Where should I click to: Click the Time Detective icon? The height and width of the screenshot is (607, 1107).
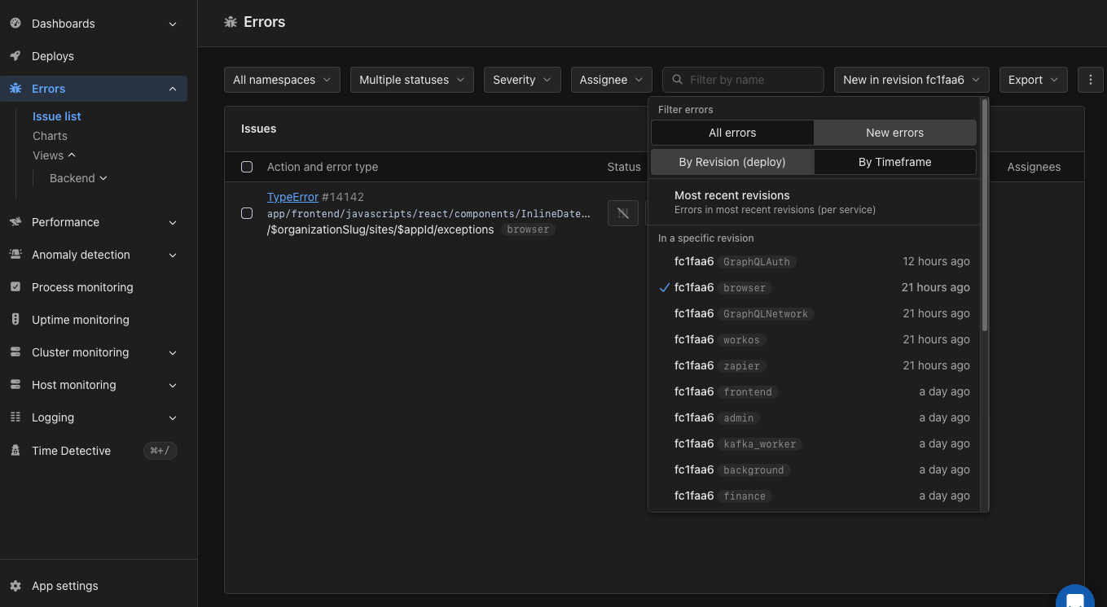click(15, 451)
